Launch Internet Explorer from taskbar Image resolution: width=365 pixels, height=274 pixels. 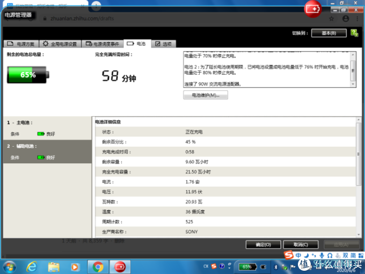tap(32, 267)
